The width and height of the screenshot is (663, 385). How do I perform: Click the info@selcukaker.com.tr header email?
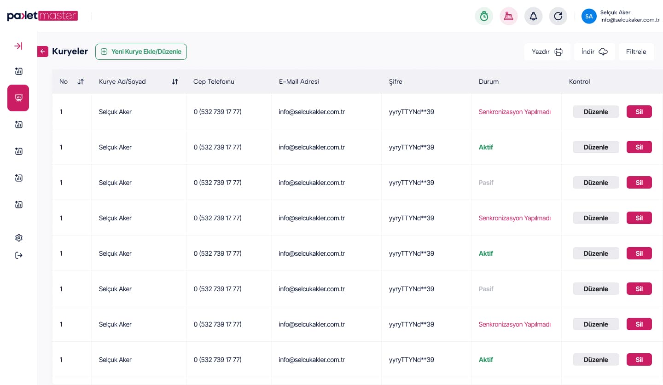coord(630,20)
